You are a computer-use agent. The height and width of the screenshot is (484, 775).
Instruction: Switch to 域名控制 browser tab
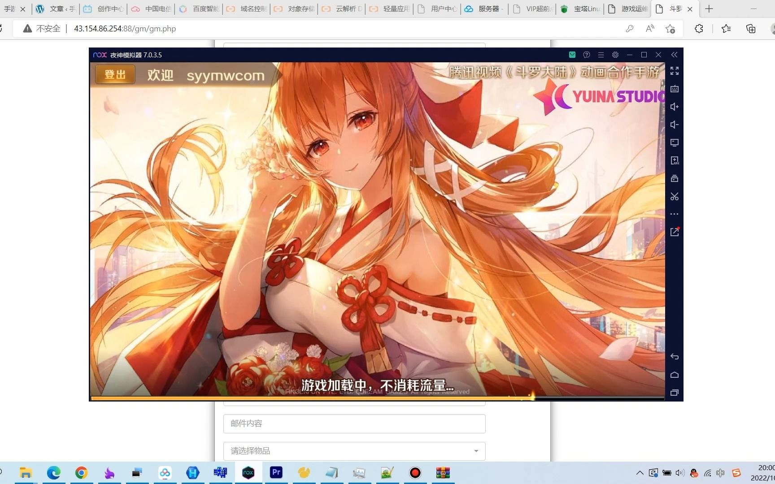246,9
